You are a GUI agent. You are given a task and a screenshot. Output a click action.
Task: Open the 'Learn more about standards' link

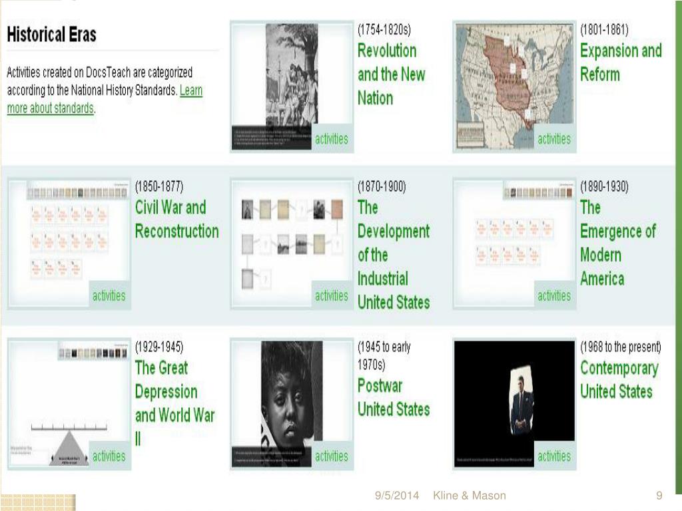(x=105, y=99)
